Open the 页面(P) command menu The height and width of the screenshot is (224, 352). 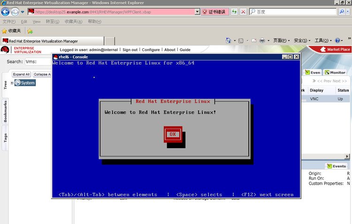click(x=282, y=40)
